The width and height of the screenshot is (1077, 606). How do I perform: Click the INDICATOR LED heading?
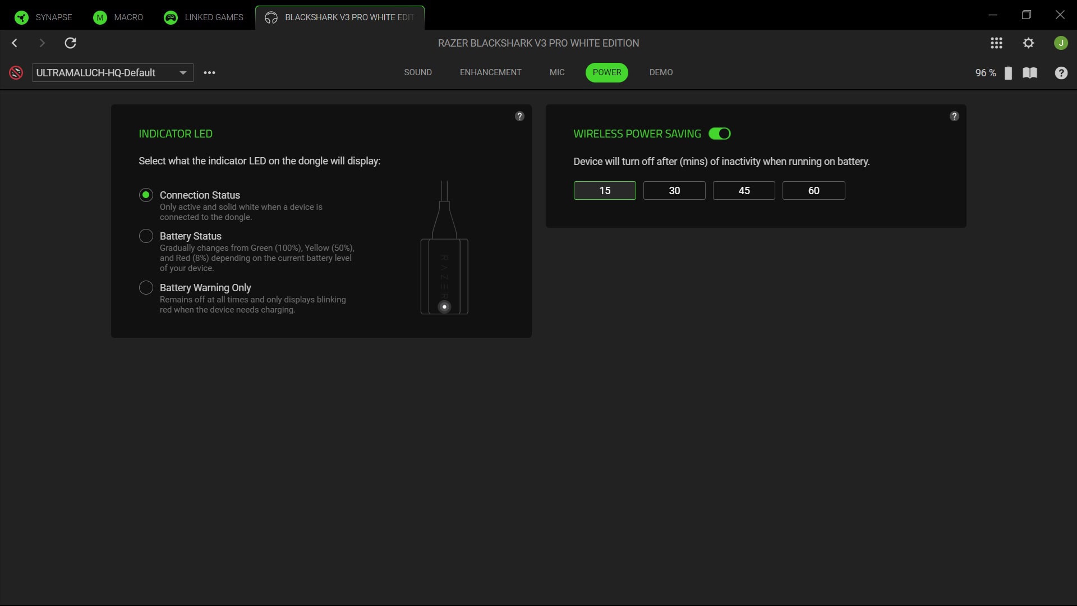[176, 134]
